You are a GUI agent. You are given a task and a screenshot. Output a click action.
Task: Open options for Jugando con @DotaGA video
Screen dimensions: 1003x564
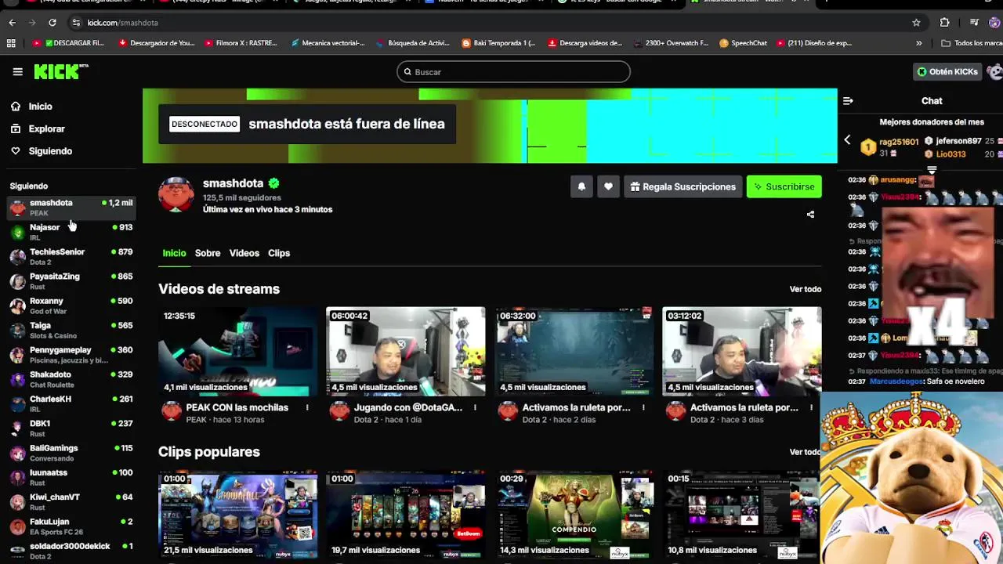[x=475, y=407]
